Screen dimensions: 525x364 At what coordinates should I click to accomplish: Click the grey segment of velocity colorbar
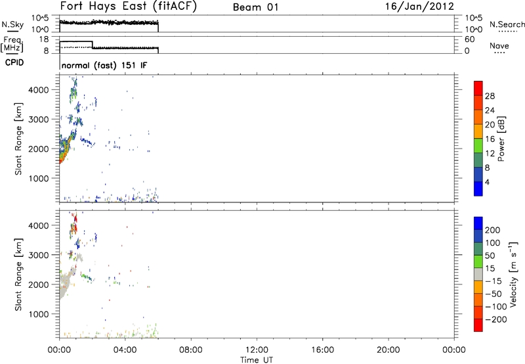tap(478, 274)
